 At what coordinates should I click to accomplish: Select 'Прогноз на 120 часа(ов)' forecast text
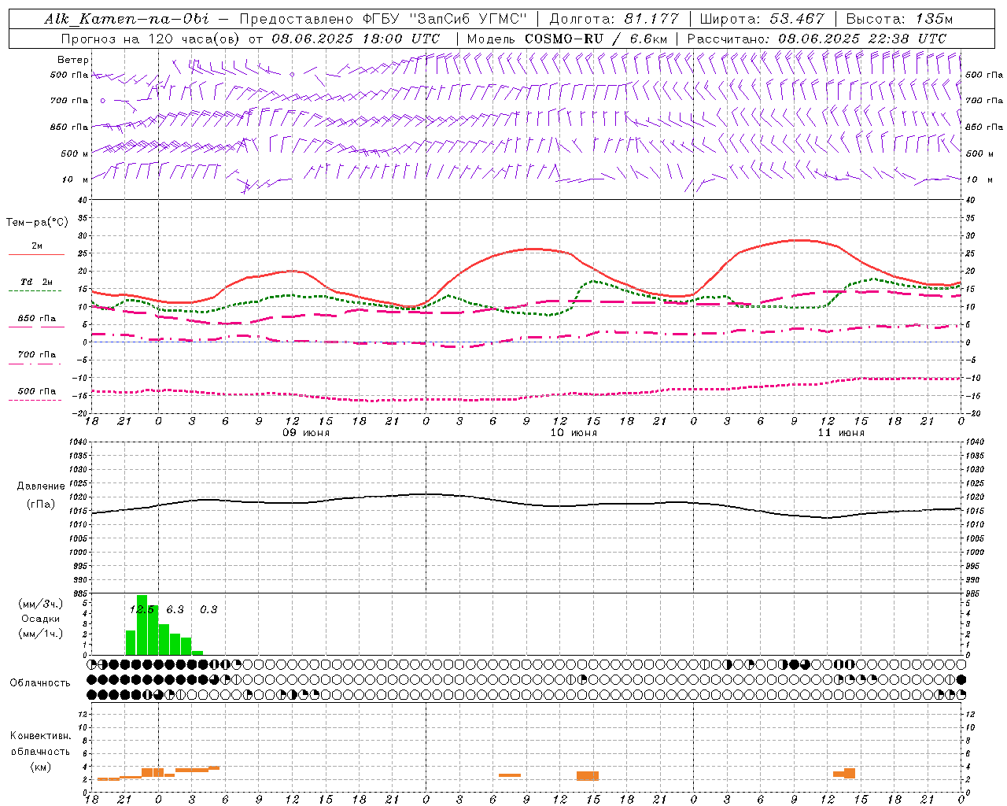coord(151,39)
